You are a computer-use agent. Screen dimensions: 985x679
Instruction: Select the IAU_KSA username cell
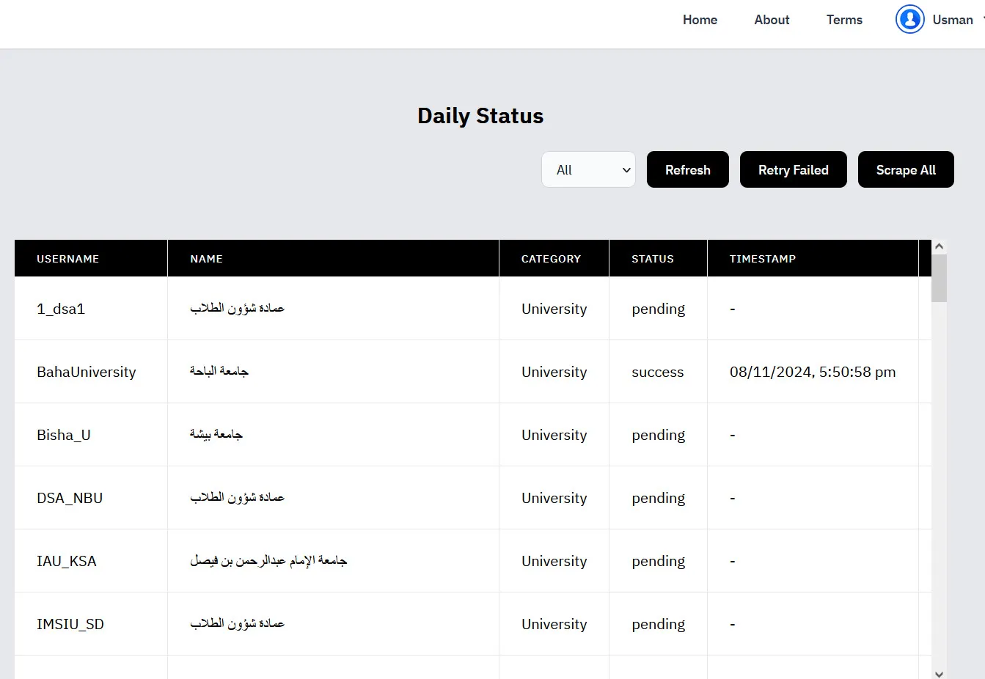tap(91, 561)
